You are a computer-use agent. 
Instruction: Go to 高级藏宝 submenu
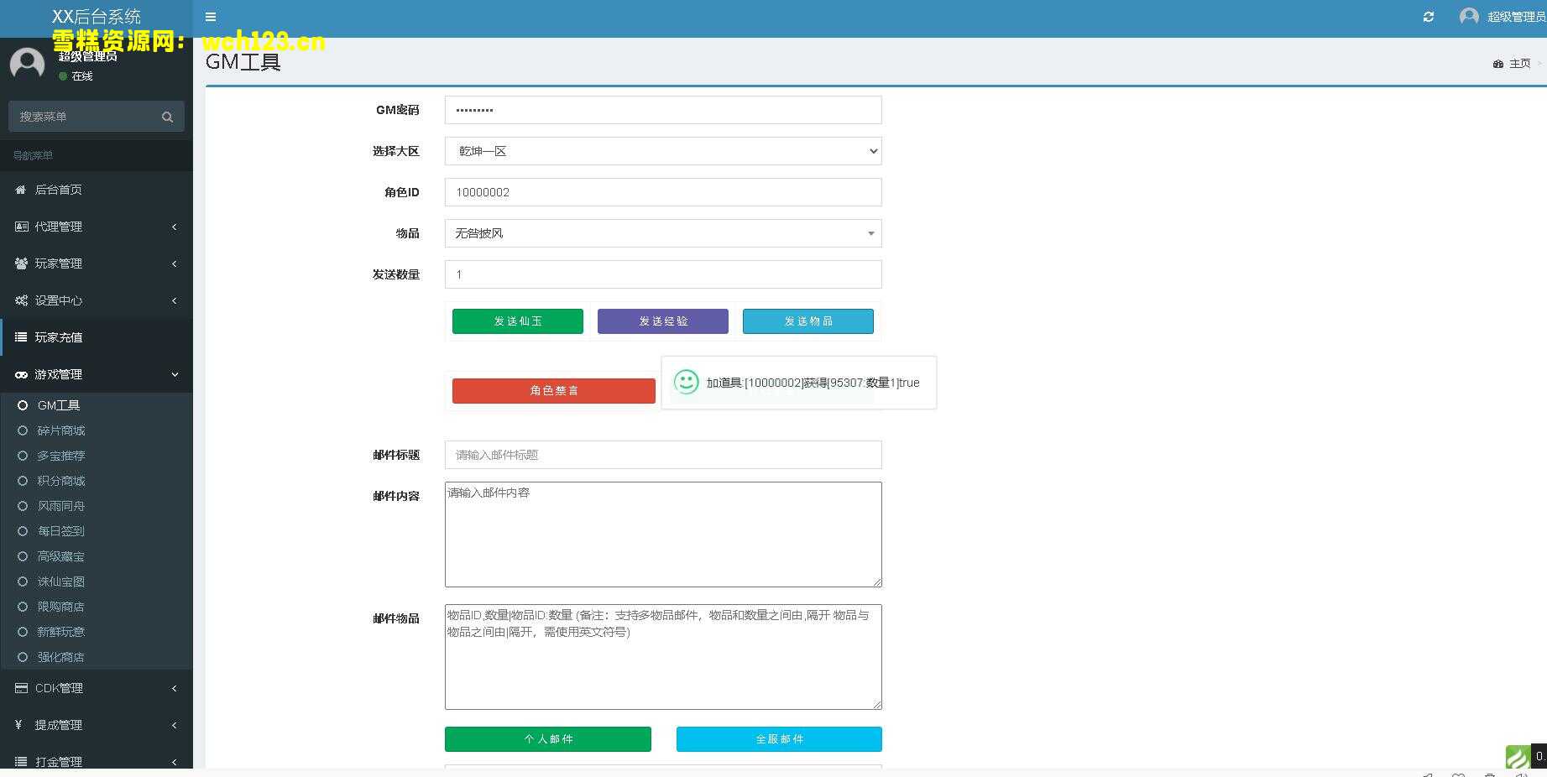(97, 556)
